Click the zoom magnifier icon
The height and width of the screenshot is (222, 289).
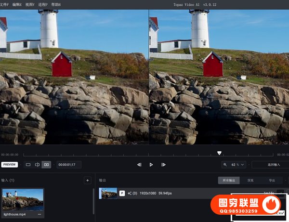pyautogui.click(x=226, y=165)
